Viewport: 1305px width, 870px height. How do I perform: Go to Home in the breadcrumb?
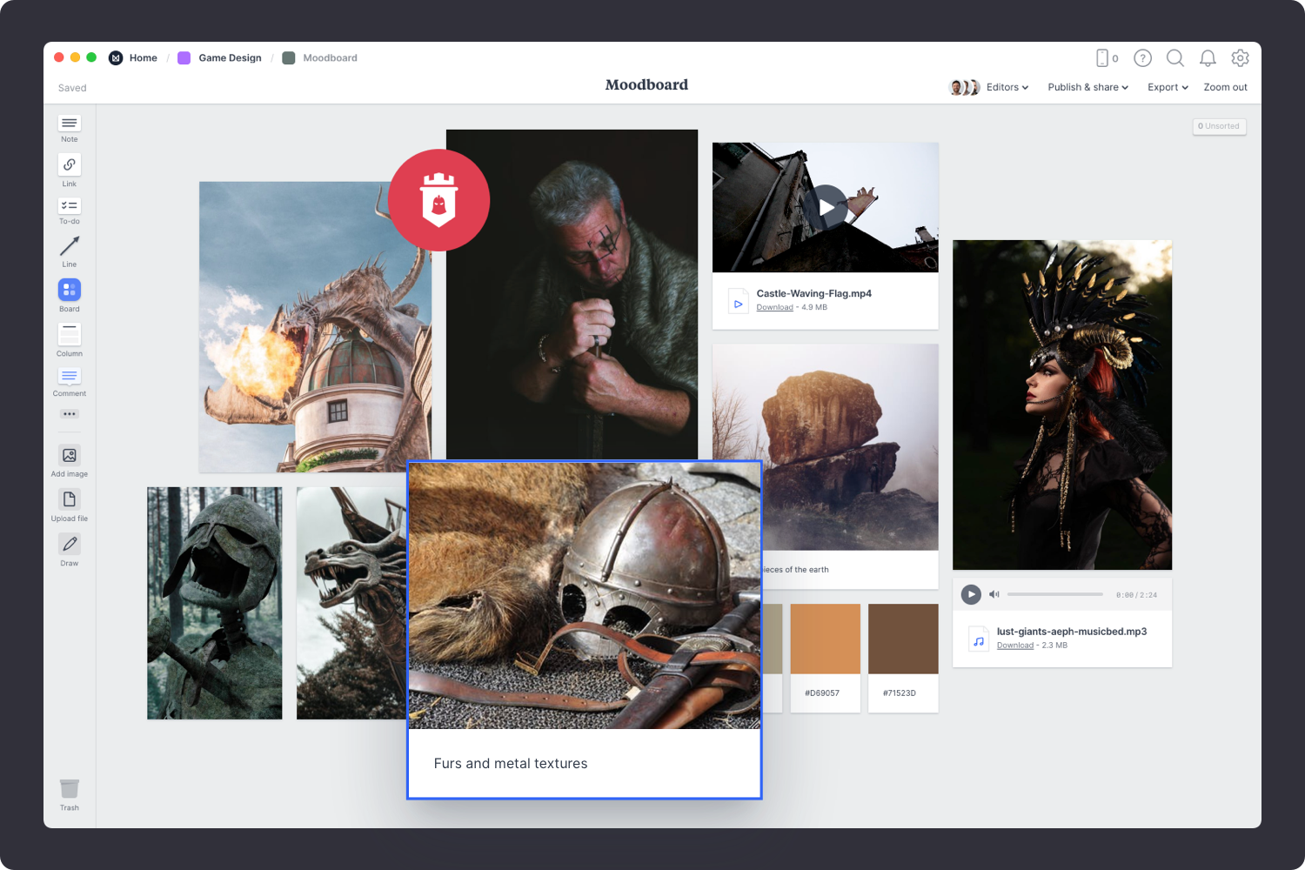(143, 57)
